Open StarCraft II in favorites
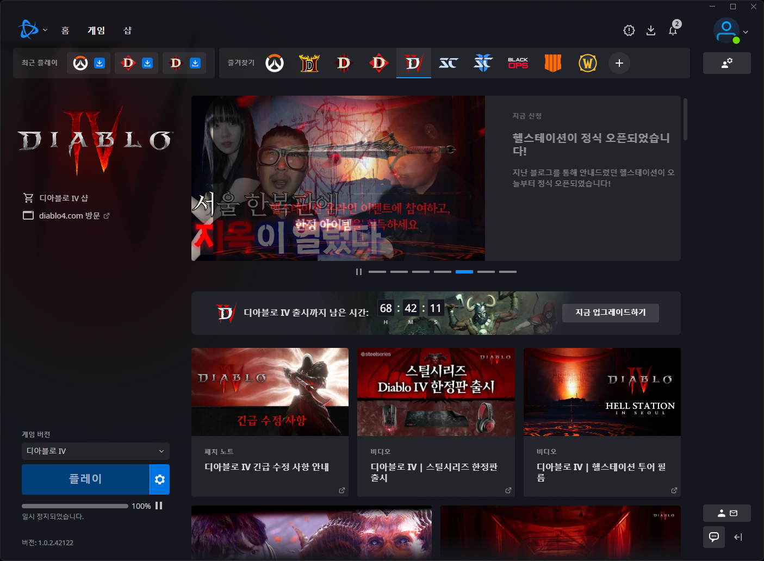 [x=483, y=63]
